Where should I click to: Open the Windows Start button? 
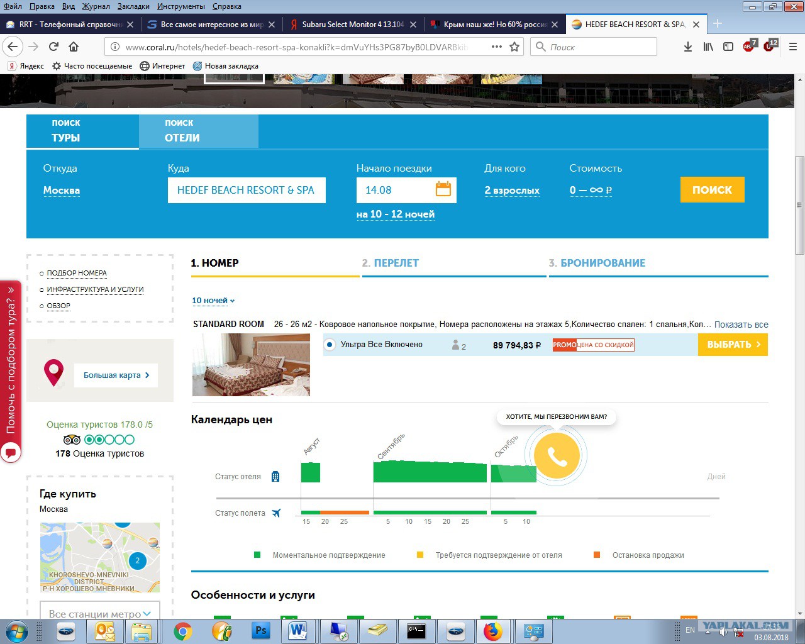16,631
